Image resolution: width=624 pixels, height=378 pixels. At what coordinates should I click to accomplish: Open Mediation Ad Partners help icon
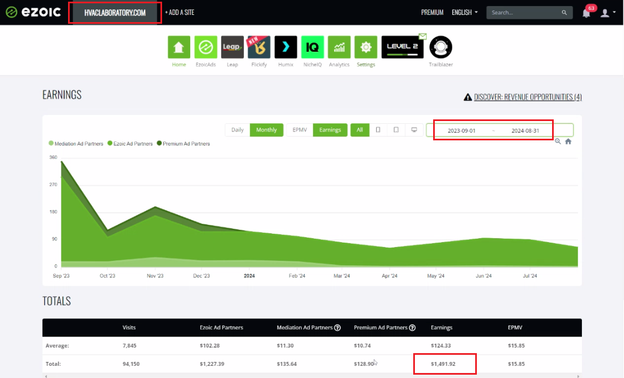(337, 328)
